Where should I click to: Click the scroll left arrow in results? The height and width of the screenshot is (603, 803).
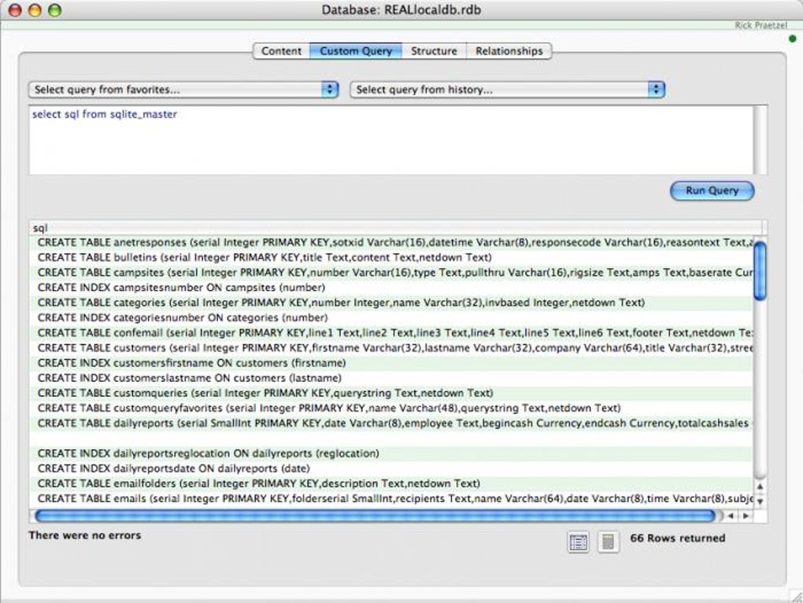click(731, 516)
